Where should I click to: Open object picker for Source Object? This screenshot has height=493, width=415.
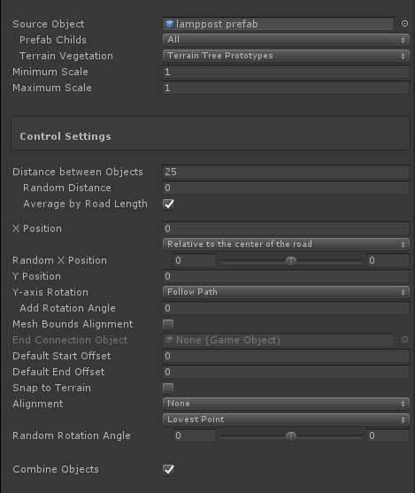(x=404, y=24)
